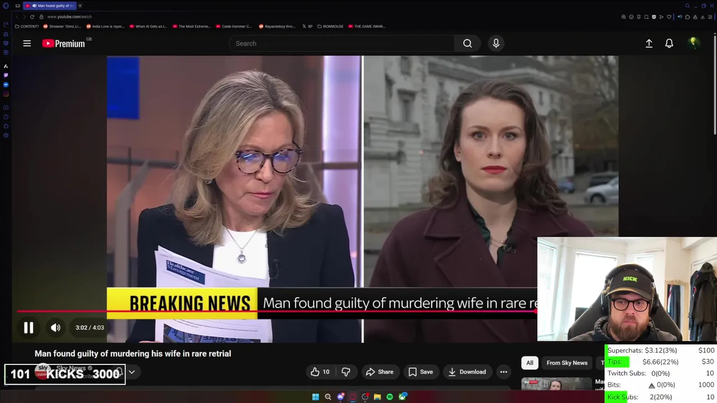Open the shield ad-blocker icon
717x403 pixels.
654,17
